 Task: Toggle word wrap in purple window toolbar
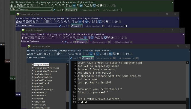(85, 38)
